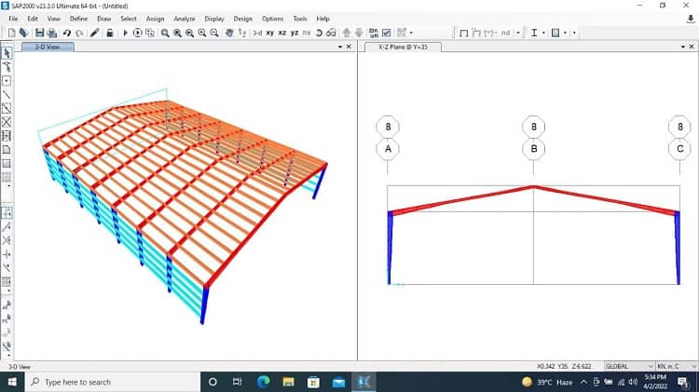Open the Define menu

pyautogui.click(x=78, y=19)
